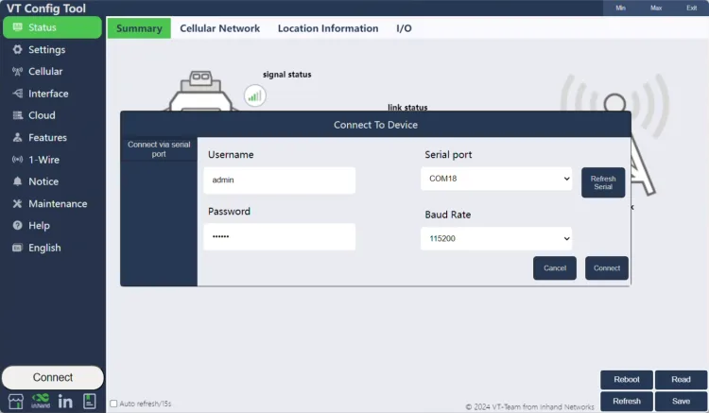
Task: Open the Interface menu in sidebar
Action: [52, 94]
